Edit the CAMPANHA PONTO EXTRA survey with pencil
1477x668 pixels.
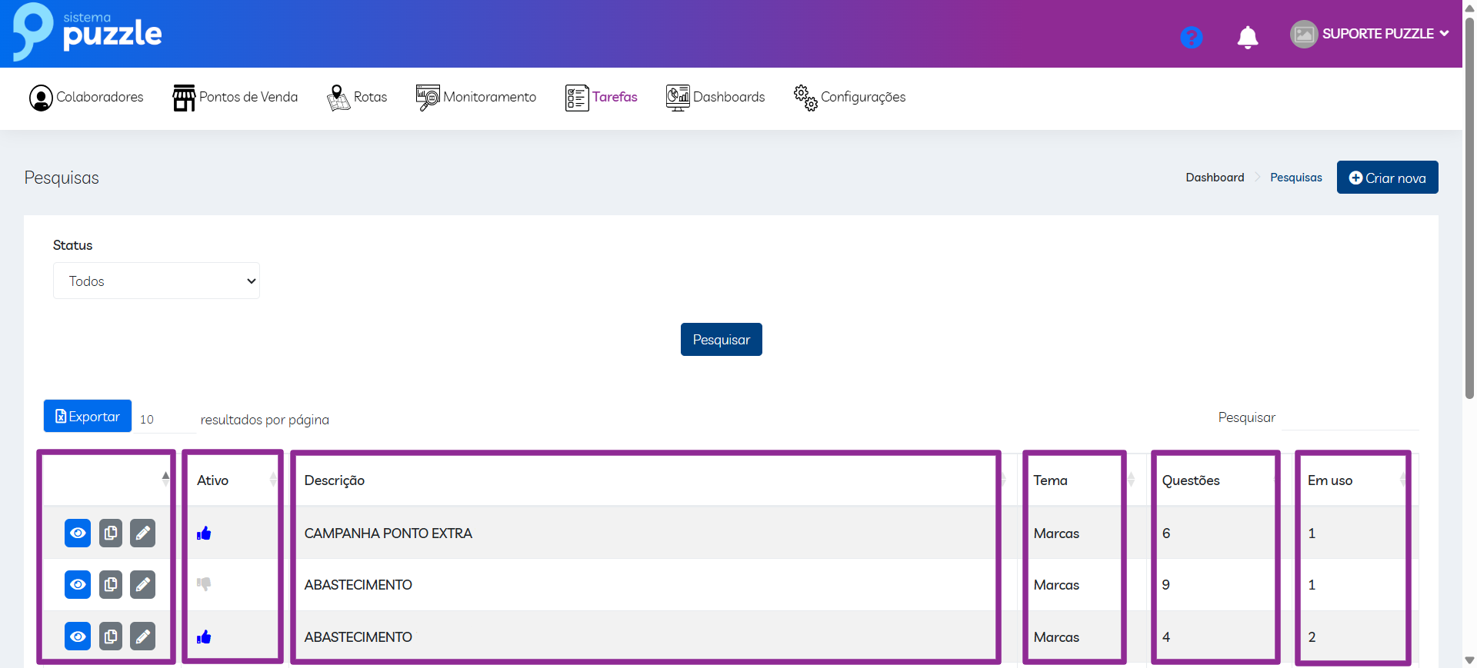tap(142, 533)
